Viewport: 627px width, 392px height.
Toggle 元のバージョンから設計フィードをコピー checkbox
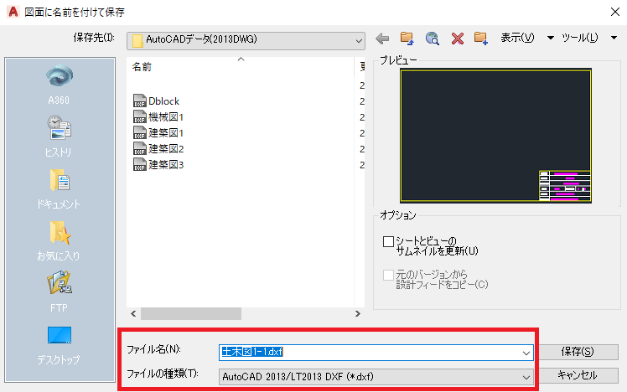388,275
